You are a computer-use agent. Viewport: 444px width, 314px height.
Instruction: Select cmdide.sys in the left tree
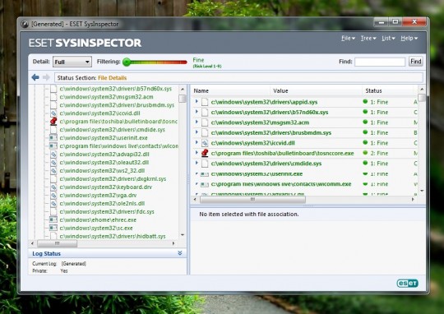pos(112,130)
